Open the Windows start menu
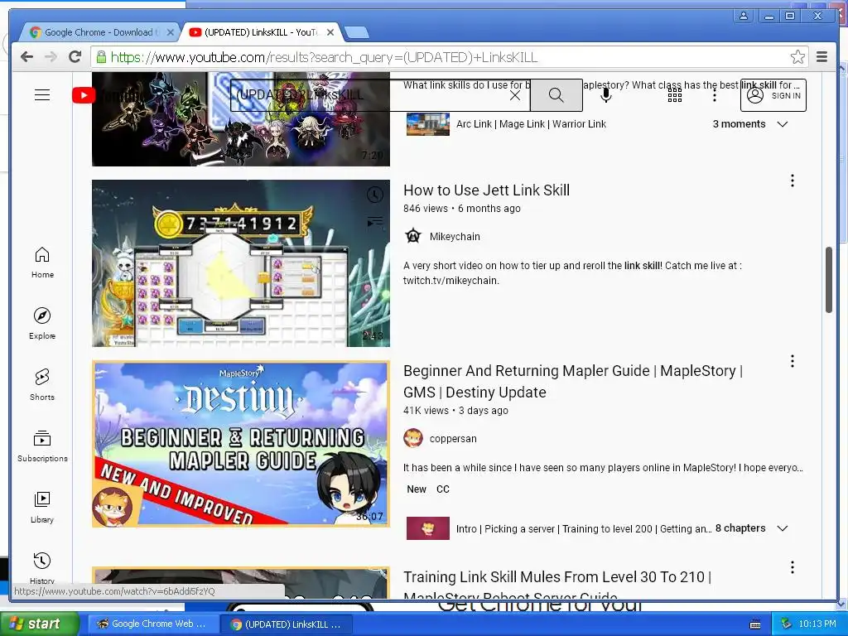This screenshot has width=848, height=636. tap(40, 624)
